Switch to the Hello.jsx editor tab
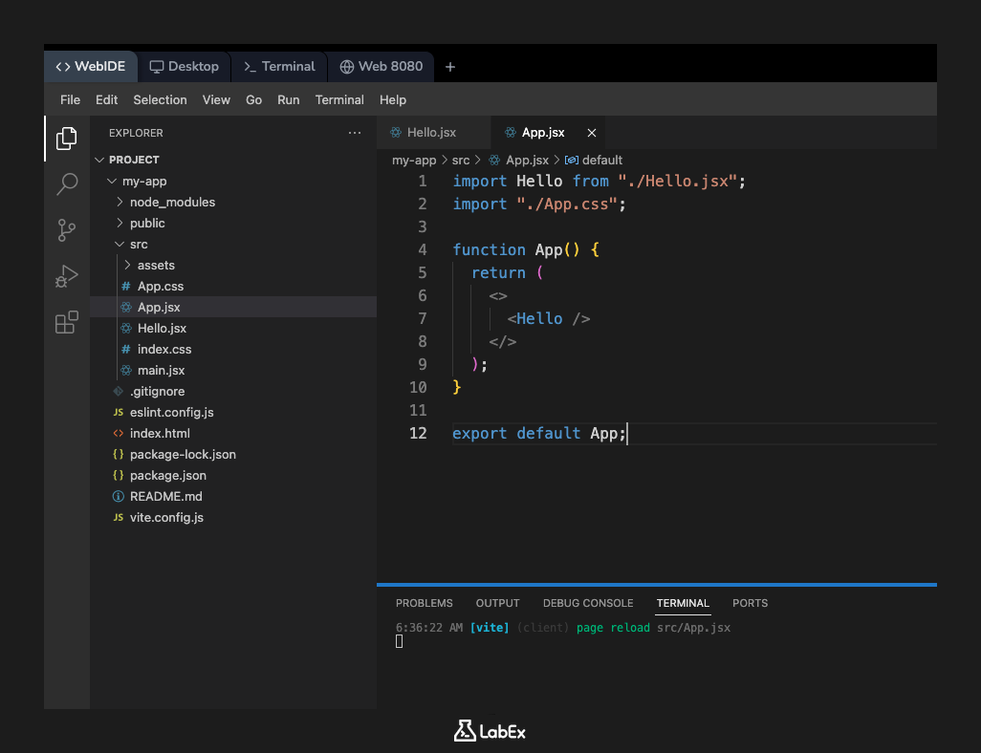 click(x=432, y=132)
